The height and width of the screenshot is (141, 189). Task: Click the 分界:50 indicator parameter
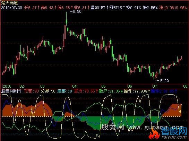pyautogui.click(x=48, y=91)
